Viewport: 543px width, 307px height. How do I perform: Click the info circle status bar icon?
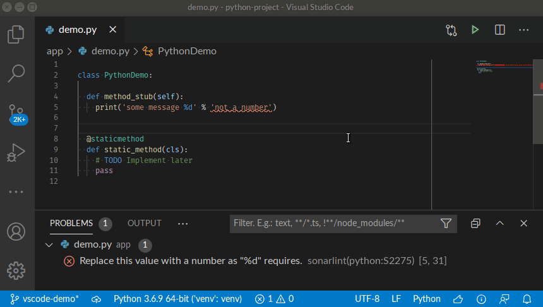481,299
